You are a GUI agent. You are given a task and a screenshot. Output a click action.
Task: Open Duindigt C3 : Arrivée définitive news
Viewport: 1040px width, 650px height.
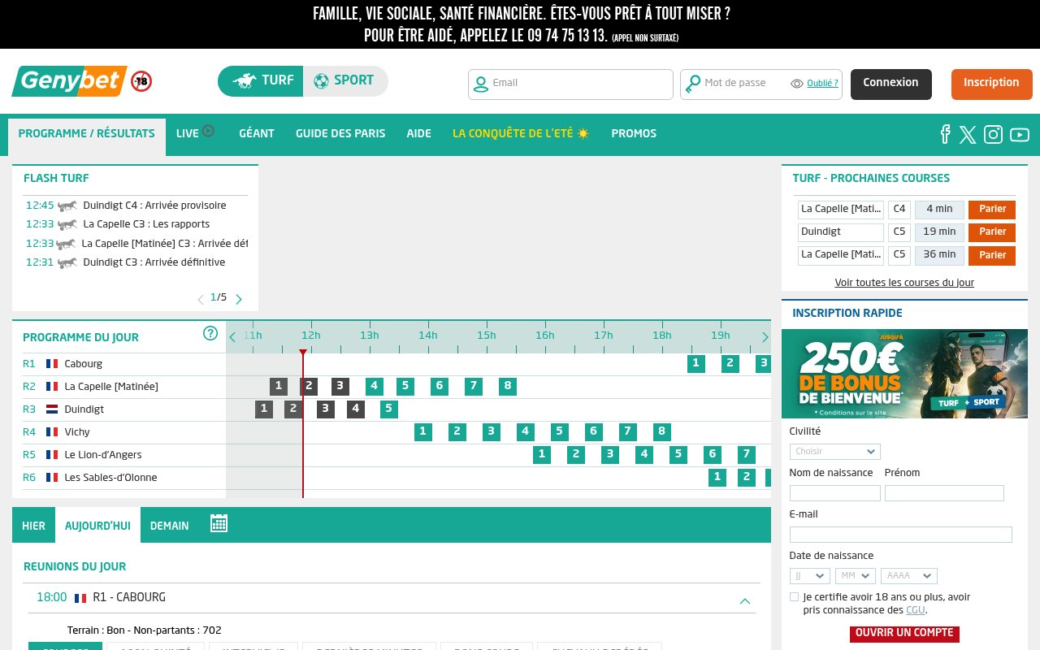154,262
